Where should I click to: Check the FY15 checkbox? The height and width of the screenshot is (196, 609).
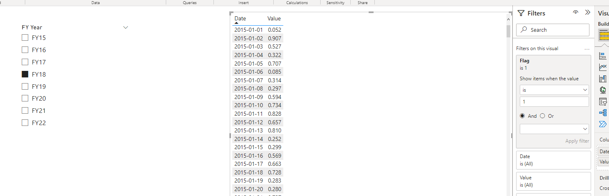click(25, 38)
